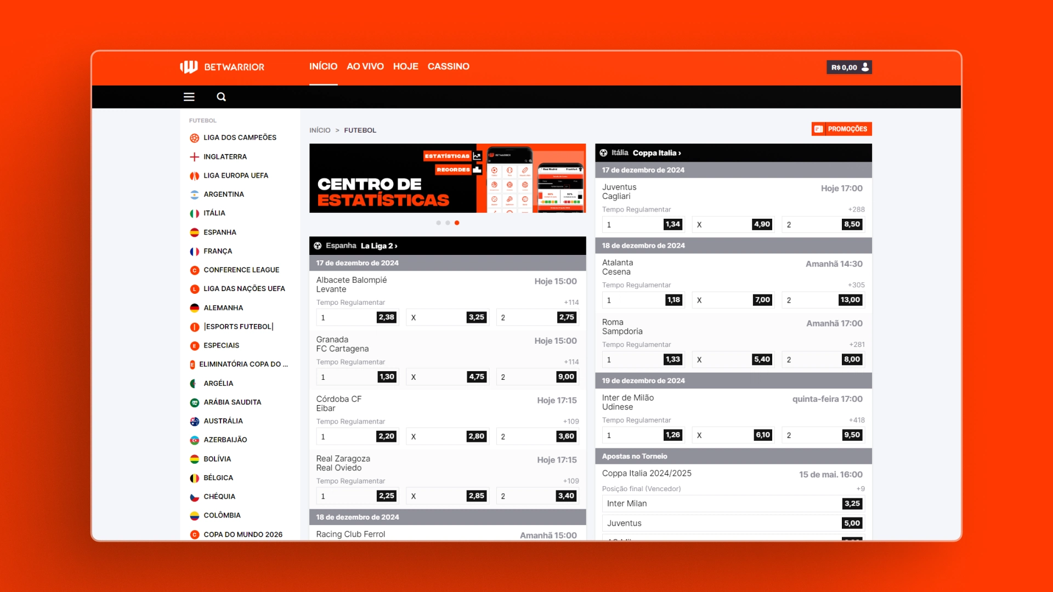The image size is (1053, 592).
Task: Click the Itália flag icon
Action: click(x=194, y=213)
